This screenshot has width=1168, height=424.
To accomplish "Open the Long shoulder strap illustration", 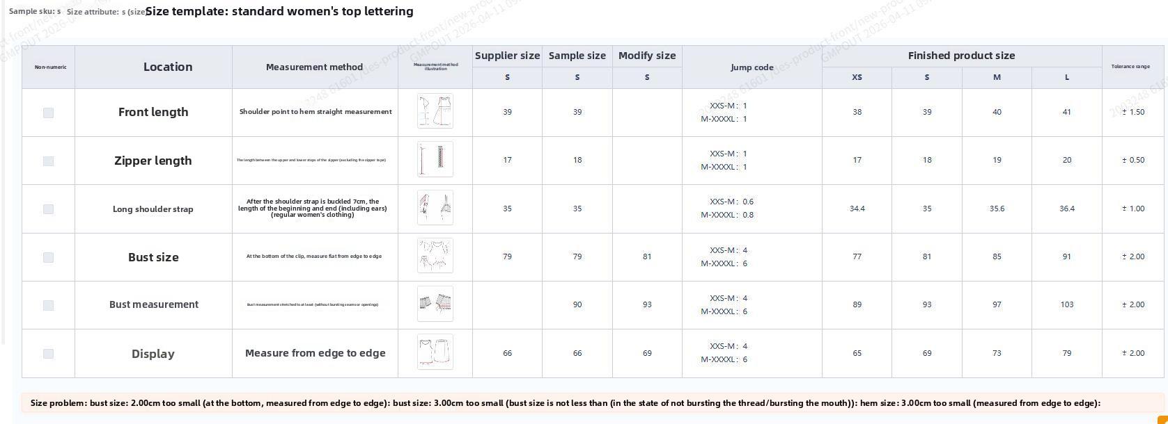I will [x=435, y=208].
